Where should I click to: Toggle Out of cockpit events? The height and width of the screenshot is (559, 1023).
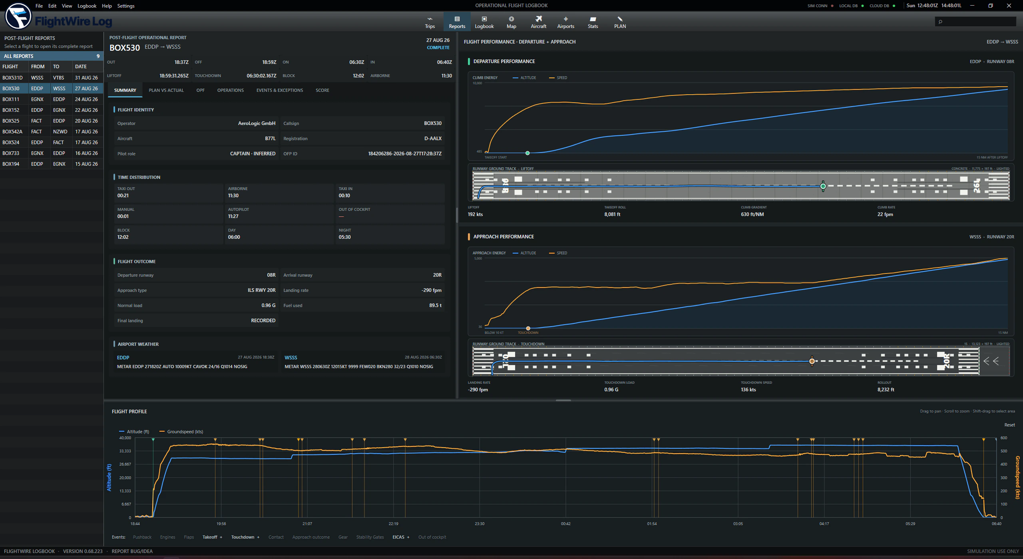pos(432,537)
